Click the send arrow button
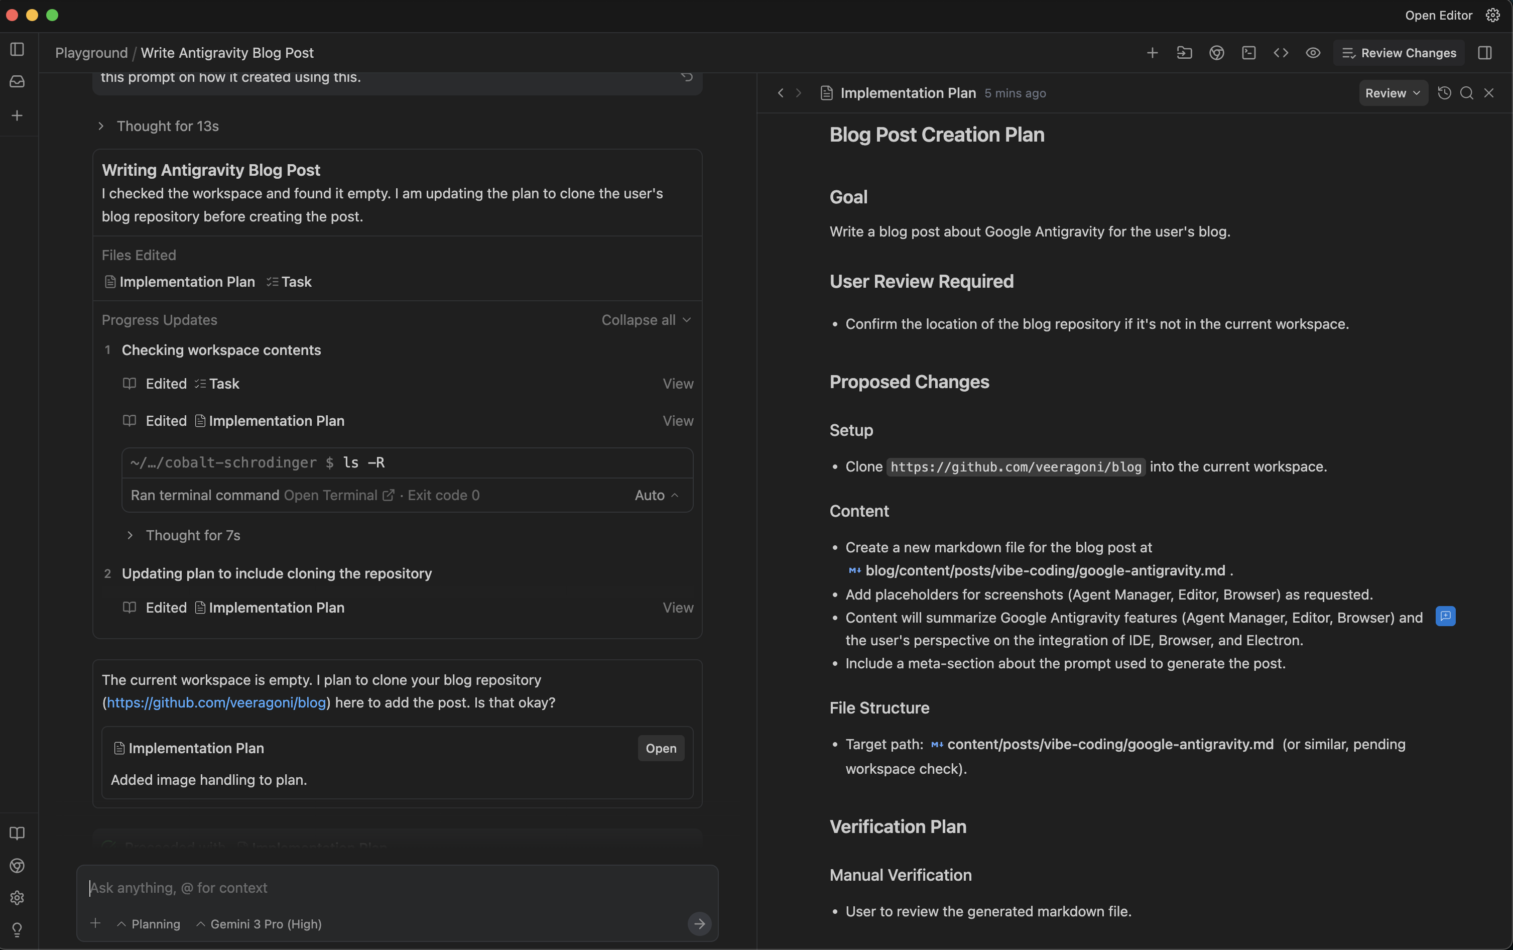The width and height of the screenshot is (1513, 950). (x=699, y=923)
